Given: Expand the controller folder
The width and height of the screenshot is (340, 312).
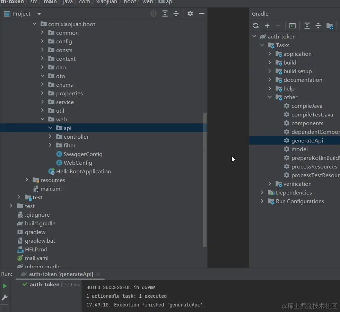Looking at the screenshot, I should [50, 136].
